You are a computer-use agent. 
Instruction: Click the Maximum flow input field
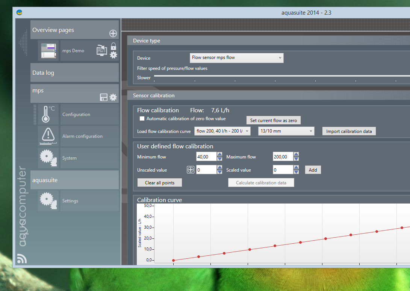[x=283, y=157]
